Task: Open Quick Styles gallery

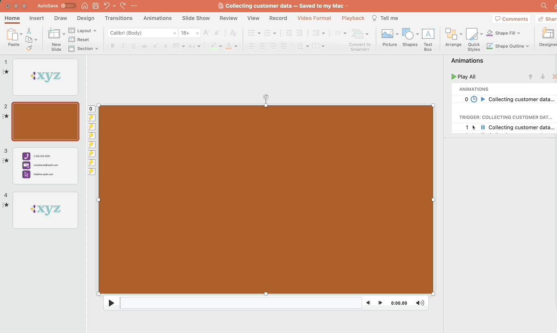Action: (474, 40)
